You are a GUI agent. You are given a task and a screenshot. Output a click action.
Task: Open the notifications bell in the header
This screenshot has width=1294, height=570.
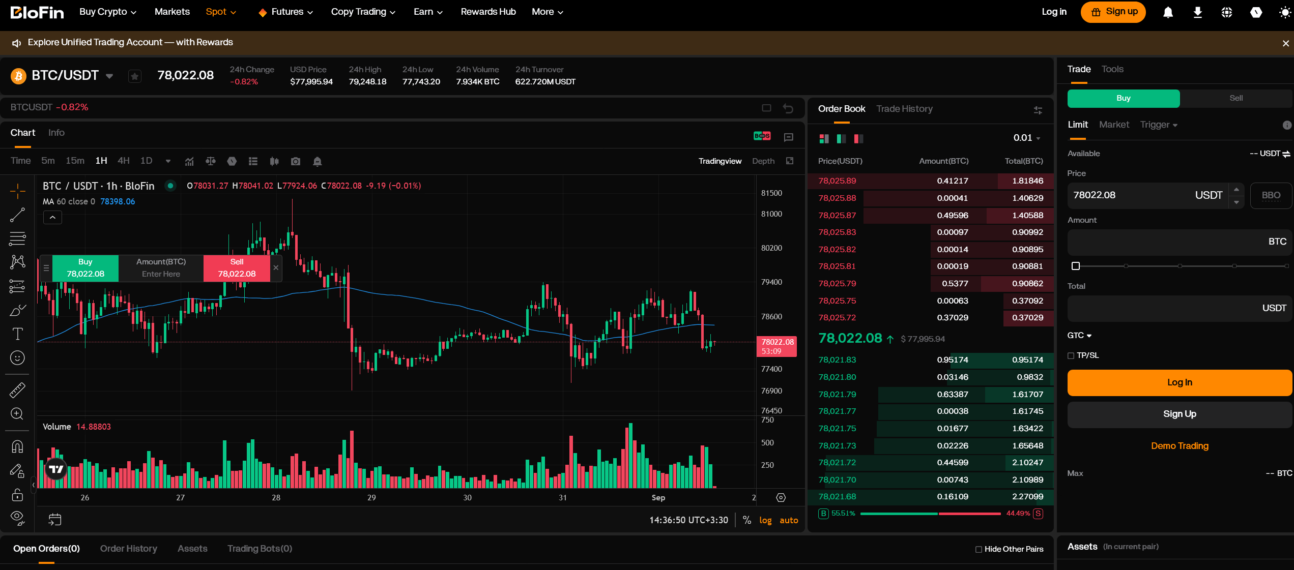click(1168, 12)
